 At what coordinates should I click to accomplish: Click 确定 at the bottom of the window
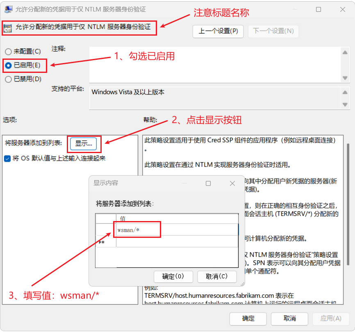point(248,318)
